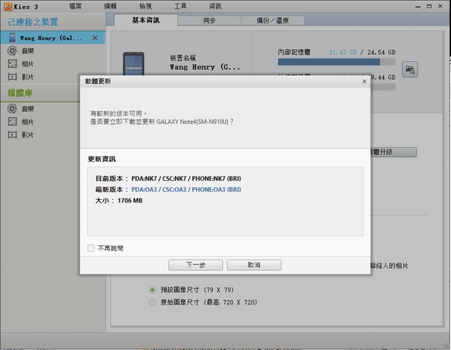Minimize the Kies 3 window
The width and height of the screenshot is (451, 350).
[x=418, y=6]
